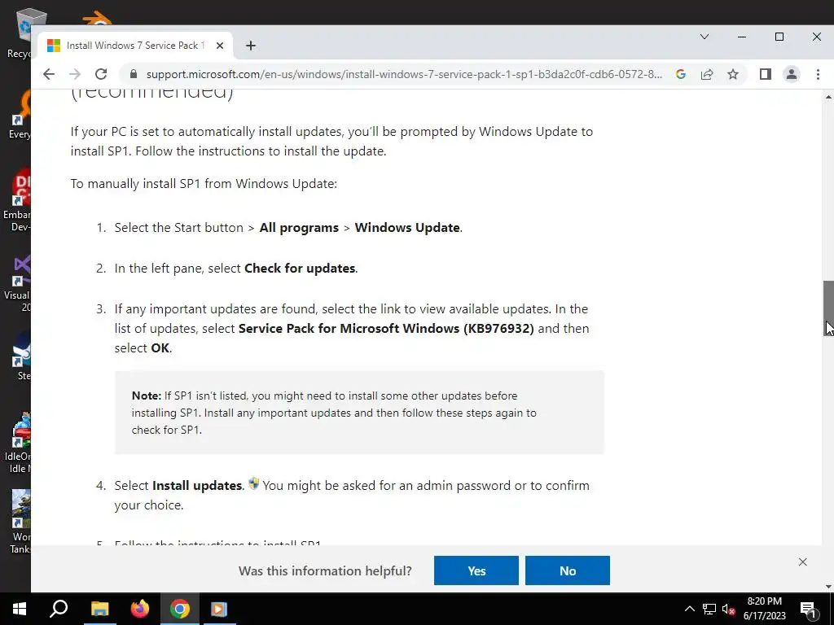This screenshot has width=834, height=625.
Task: Go back to the previous page
Action: (x=48, y=74)
